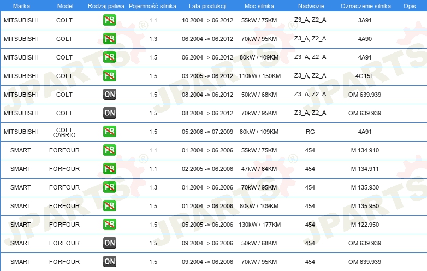Click production years 02.2005 -> 06.2006
The image size is (427, 271).
coord(207,169)
